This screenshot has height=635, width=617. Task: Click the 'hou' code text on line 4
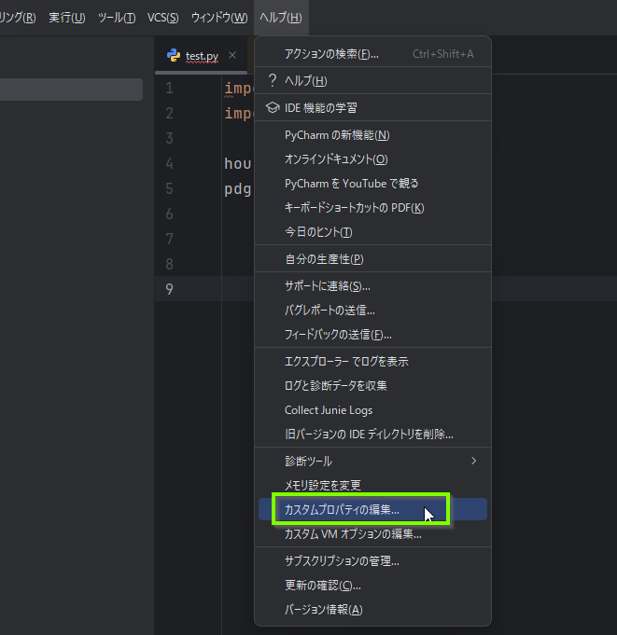pos(238,163)
